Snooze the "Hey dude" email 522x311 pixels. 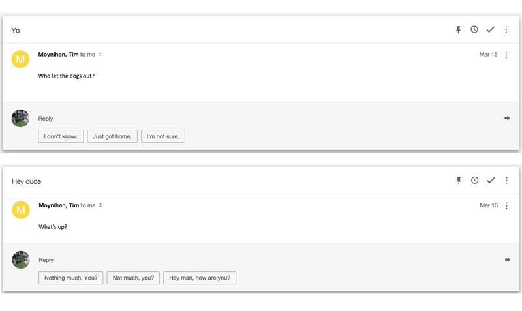474,181
